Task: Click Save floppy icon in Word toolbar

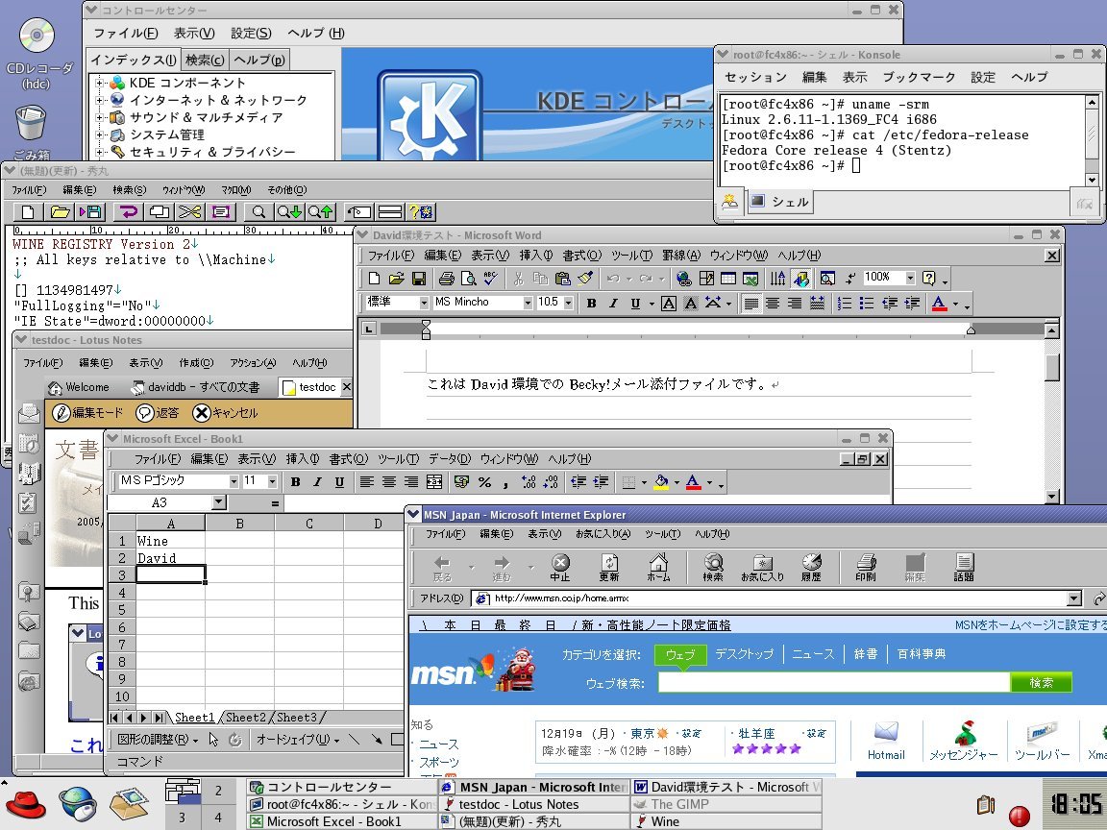Action: (419, 278)
